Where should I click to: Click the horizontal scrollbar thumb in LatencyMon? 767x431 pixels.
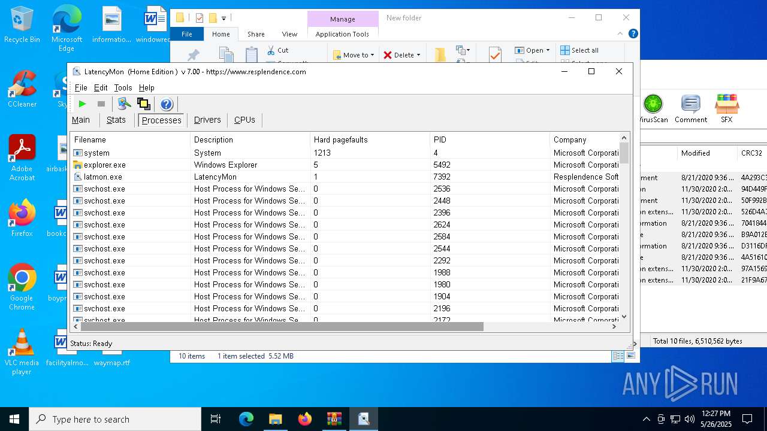pos(282,326)
